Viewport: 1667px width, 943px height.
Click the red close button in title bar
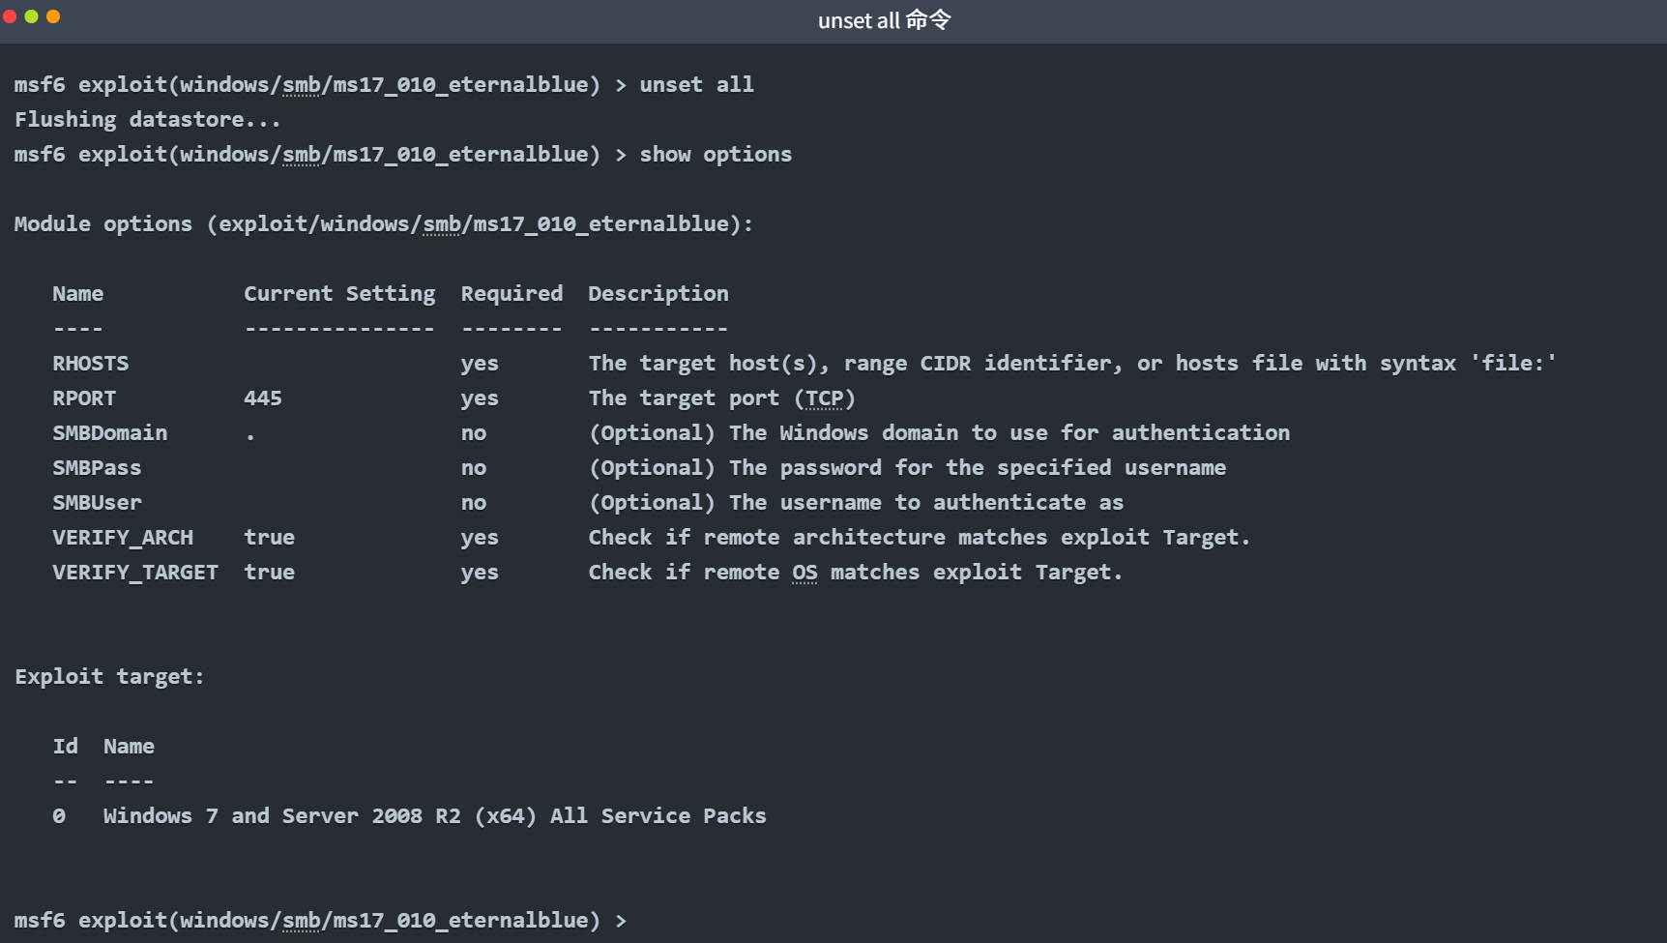(x=10, y=16)
